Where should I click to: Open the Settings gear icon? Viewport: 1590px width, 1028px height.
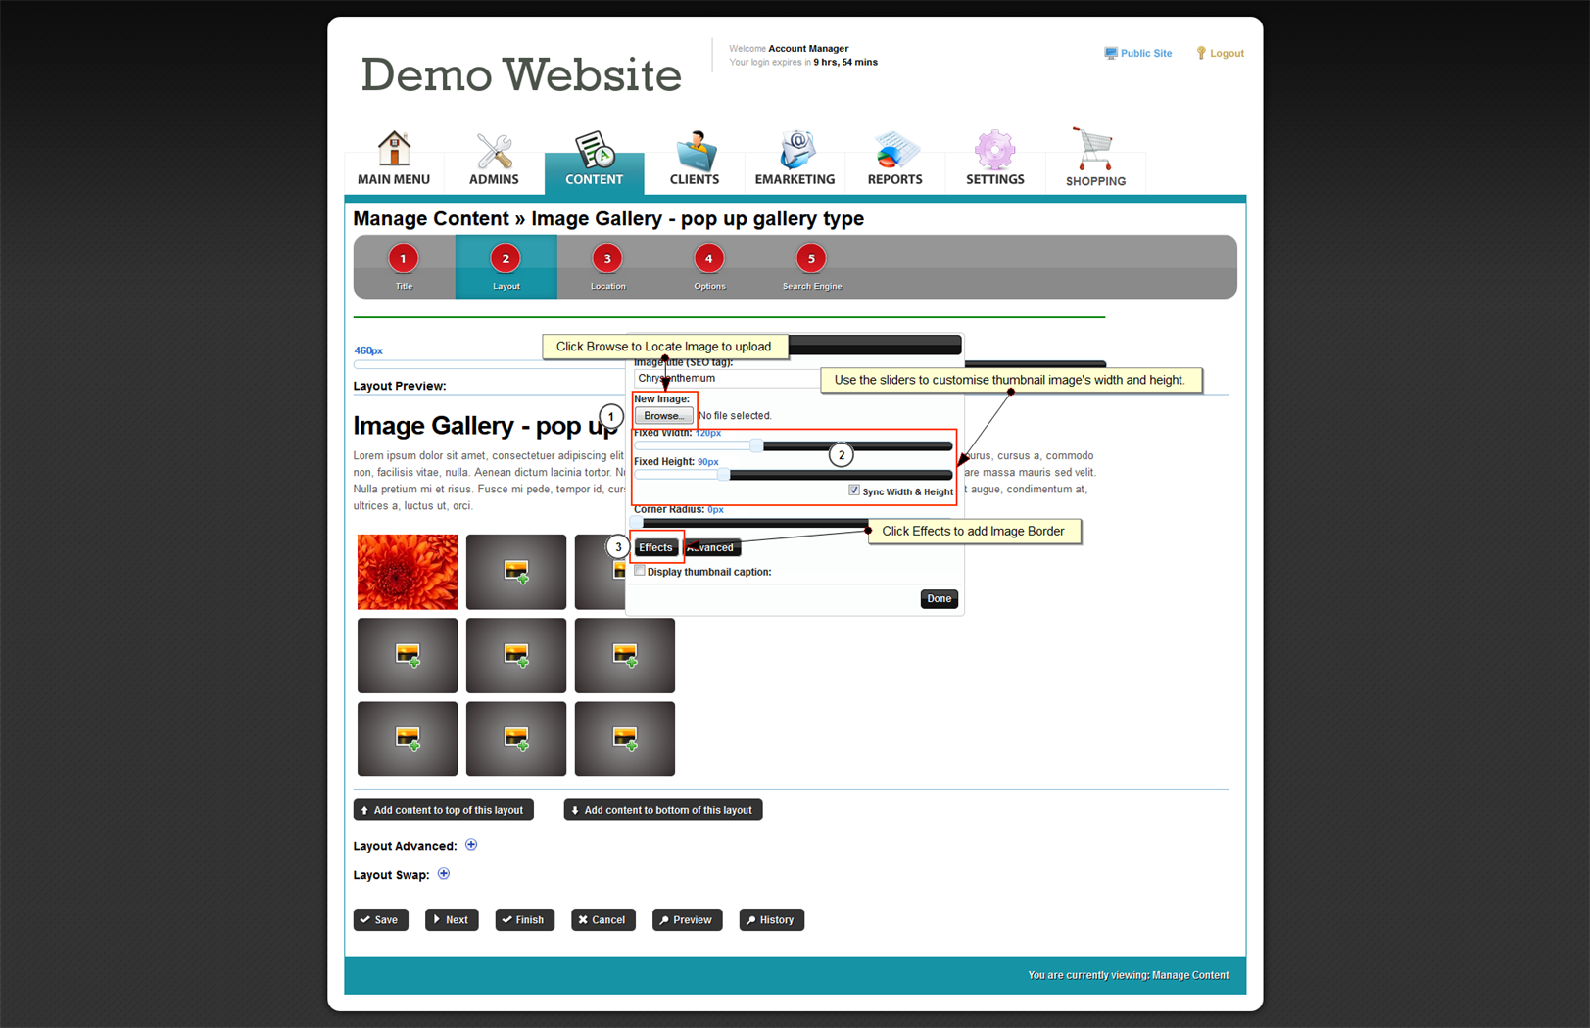pyautogui.click(x=994, y=150)
